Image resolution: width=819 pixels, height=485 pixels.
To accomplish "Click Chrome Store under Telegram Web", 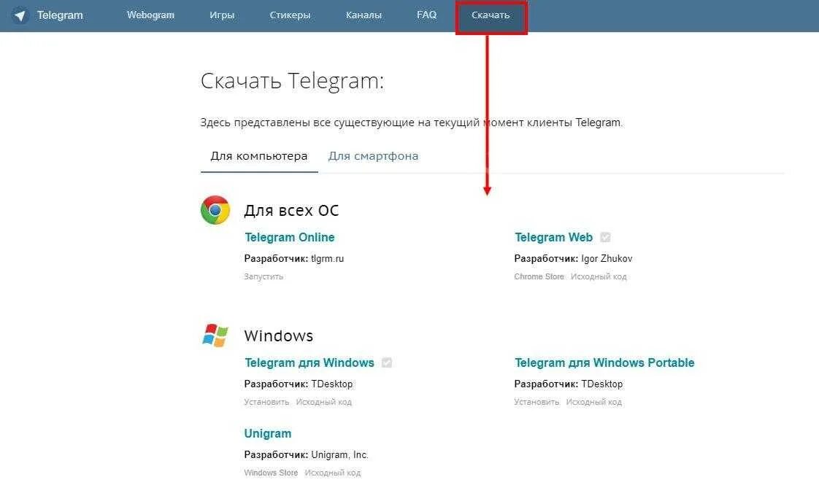I will (539, 276).
